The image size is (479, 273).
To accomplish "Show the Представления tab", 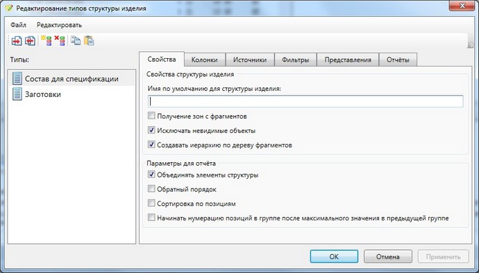I will click(x=348, y=60).
